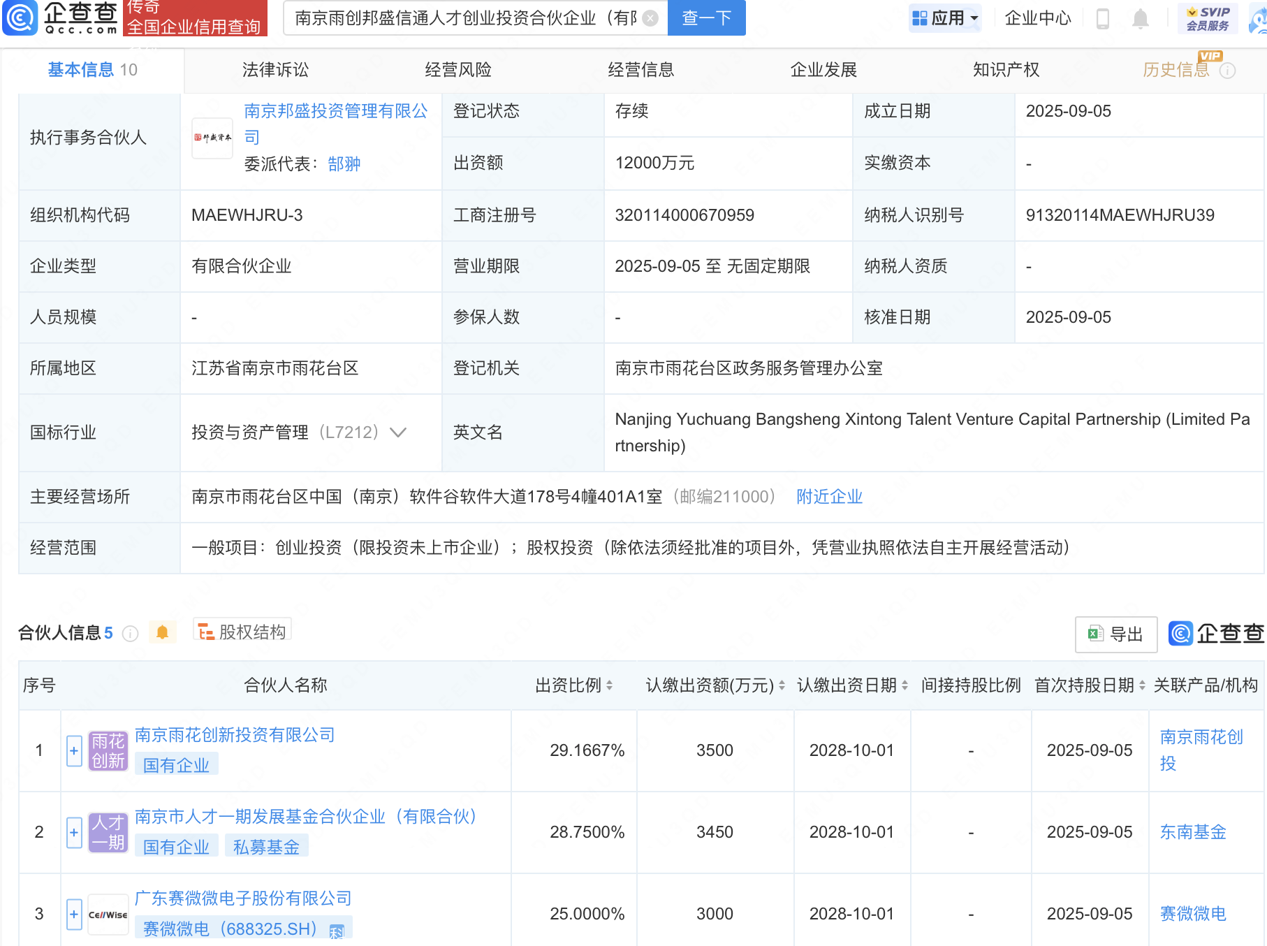Open the SVIP member services badge
The image size is (1267, 946).
[1207, 18]
